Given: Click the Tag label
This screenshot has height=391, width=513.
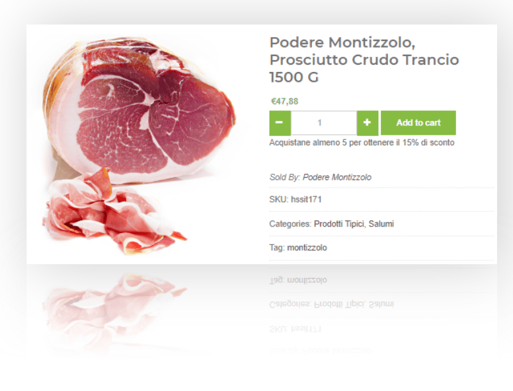Looking at the screenshot, I should pos(277,248).
